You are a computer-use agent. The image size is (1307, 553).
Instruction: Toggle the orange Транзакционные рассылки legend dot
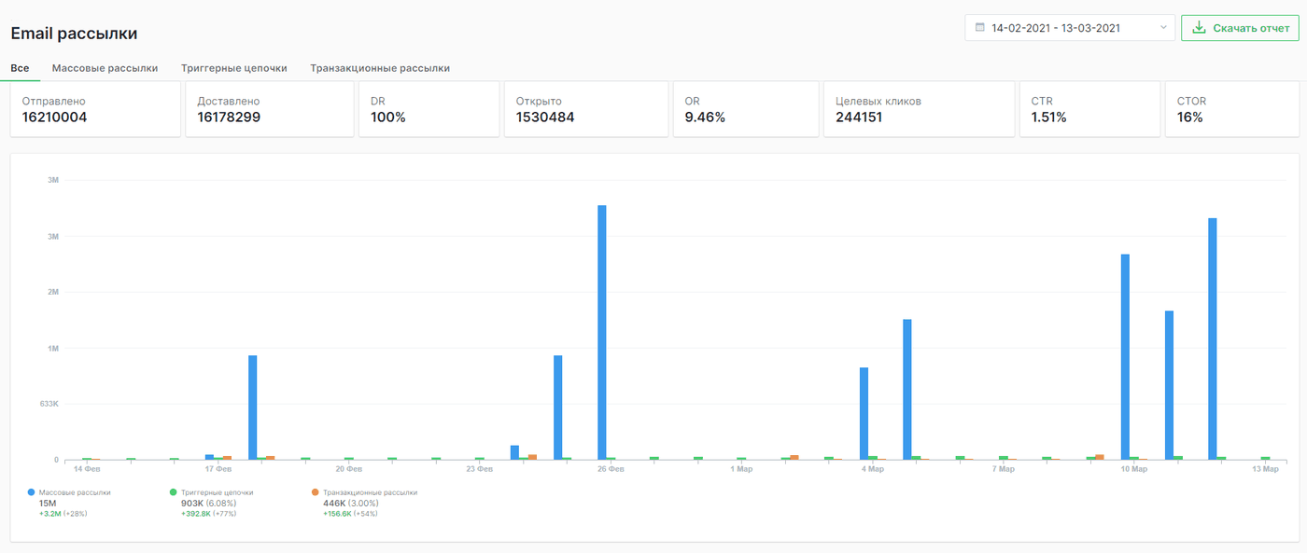316,491
